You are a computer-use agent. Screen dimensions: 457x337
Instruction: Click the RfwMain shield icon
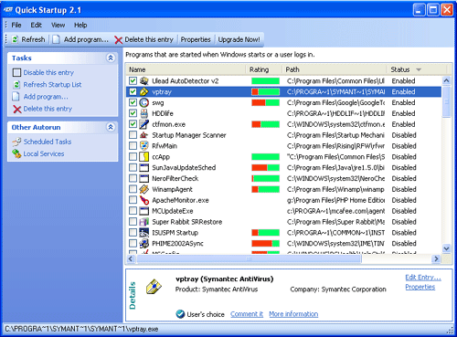(x=144, y=146)
